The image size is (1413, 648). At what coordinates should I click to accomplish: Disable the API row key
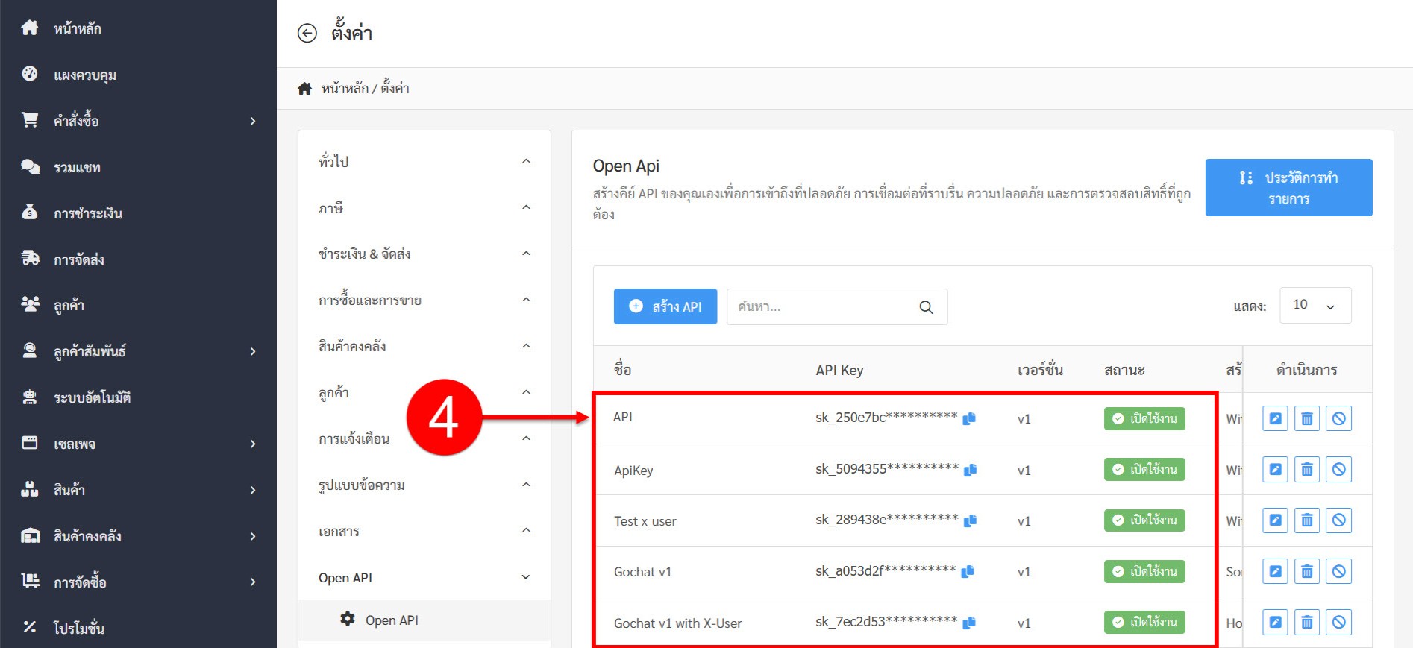click(1338, 418)
